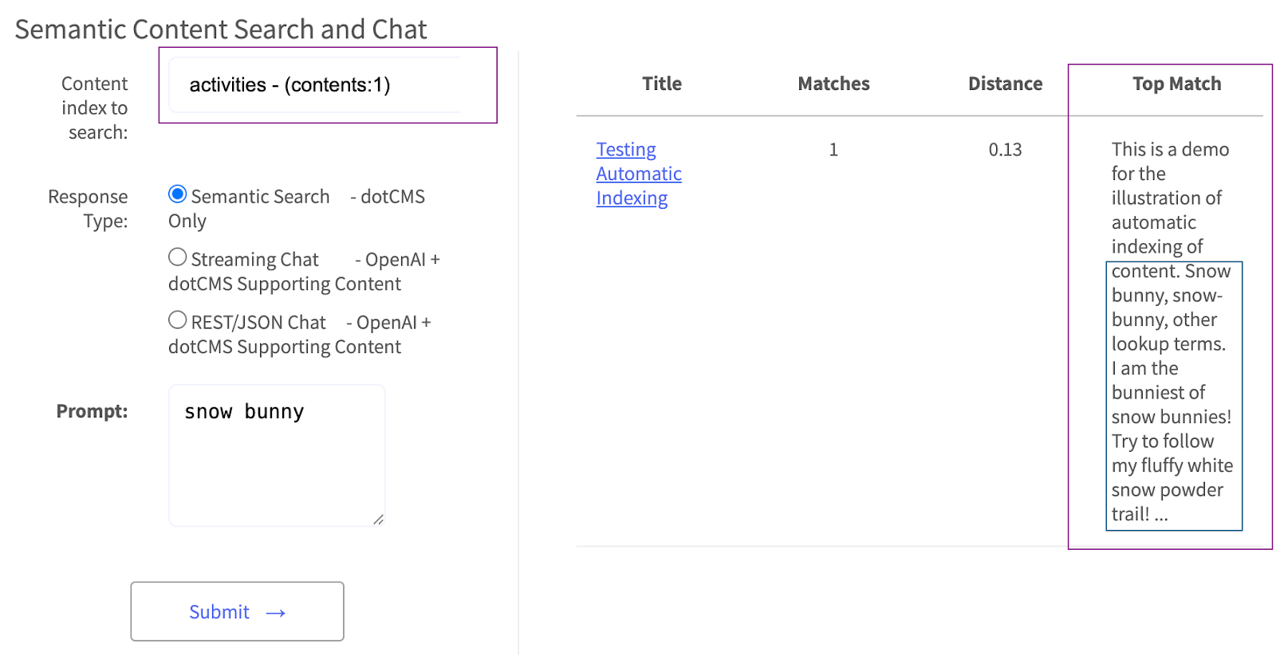Viewport: 1276px width, 655px height.
Task: Click the 0.13 distance value
Action: click(1005, 150)
